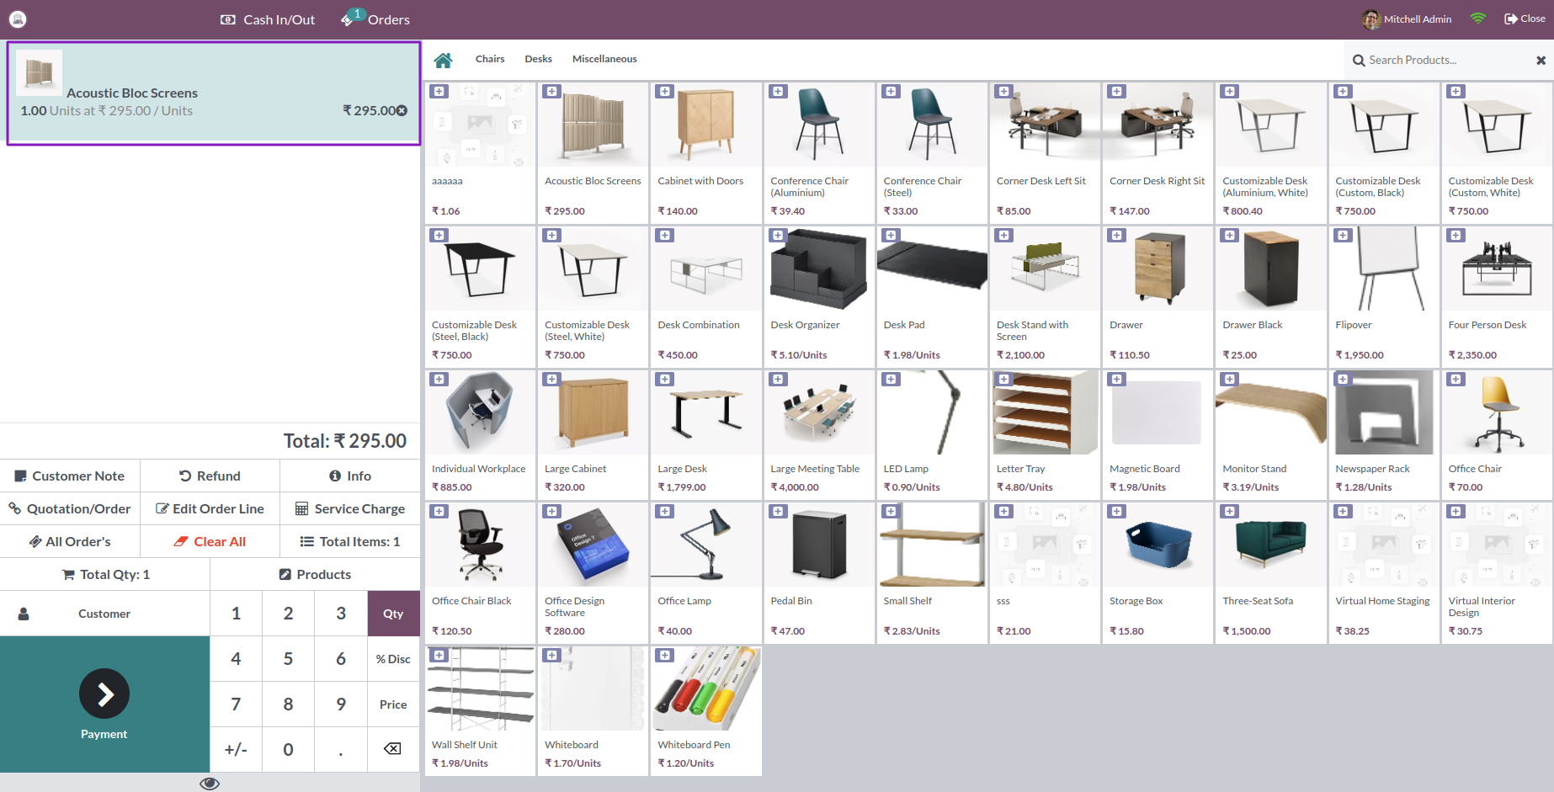Click the clear search X icon
The image size is (1554, 792).
point(1541,60)
